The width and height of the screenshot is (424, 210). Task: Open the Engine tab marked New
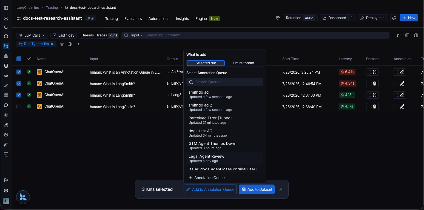pyautogui.click(x=207, y=19)
